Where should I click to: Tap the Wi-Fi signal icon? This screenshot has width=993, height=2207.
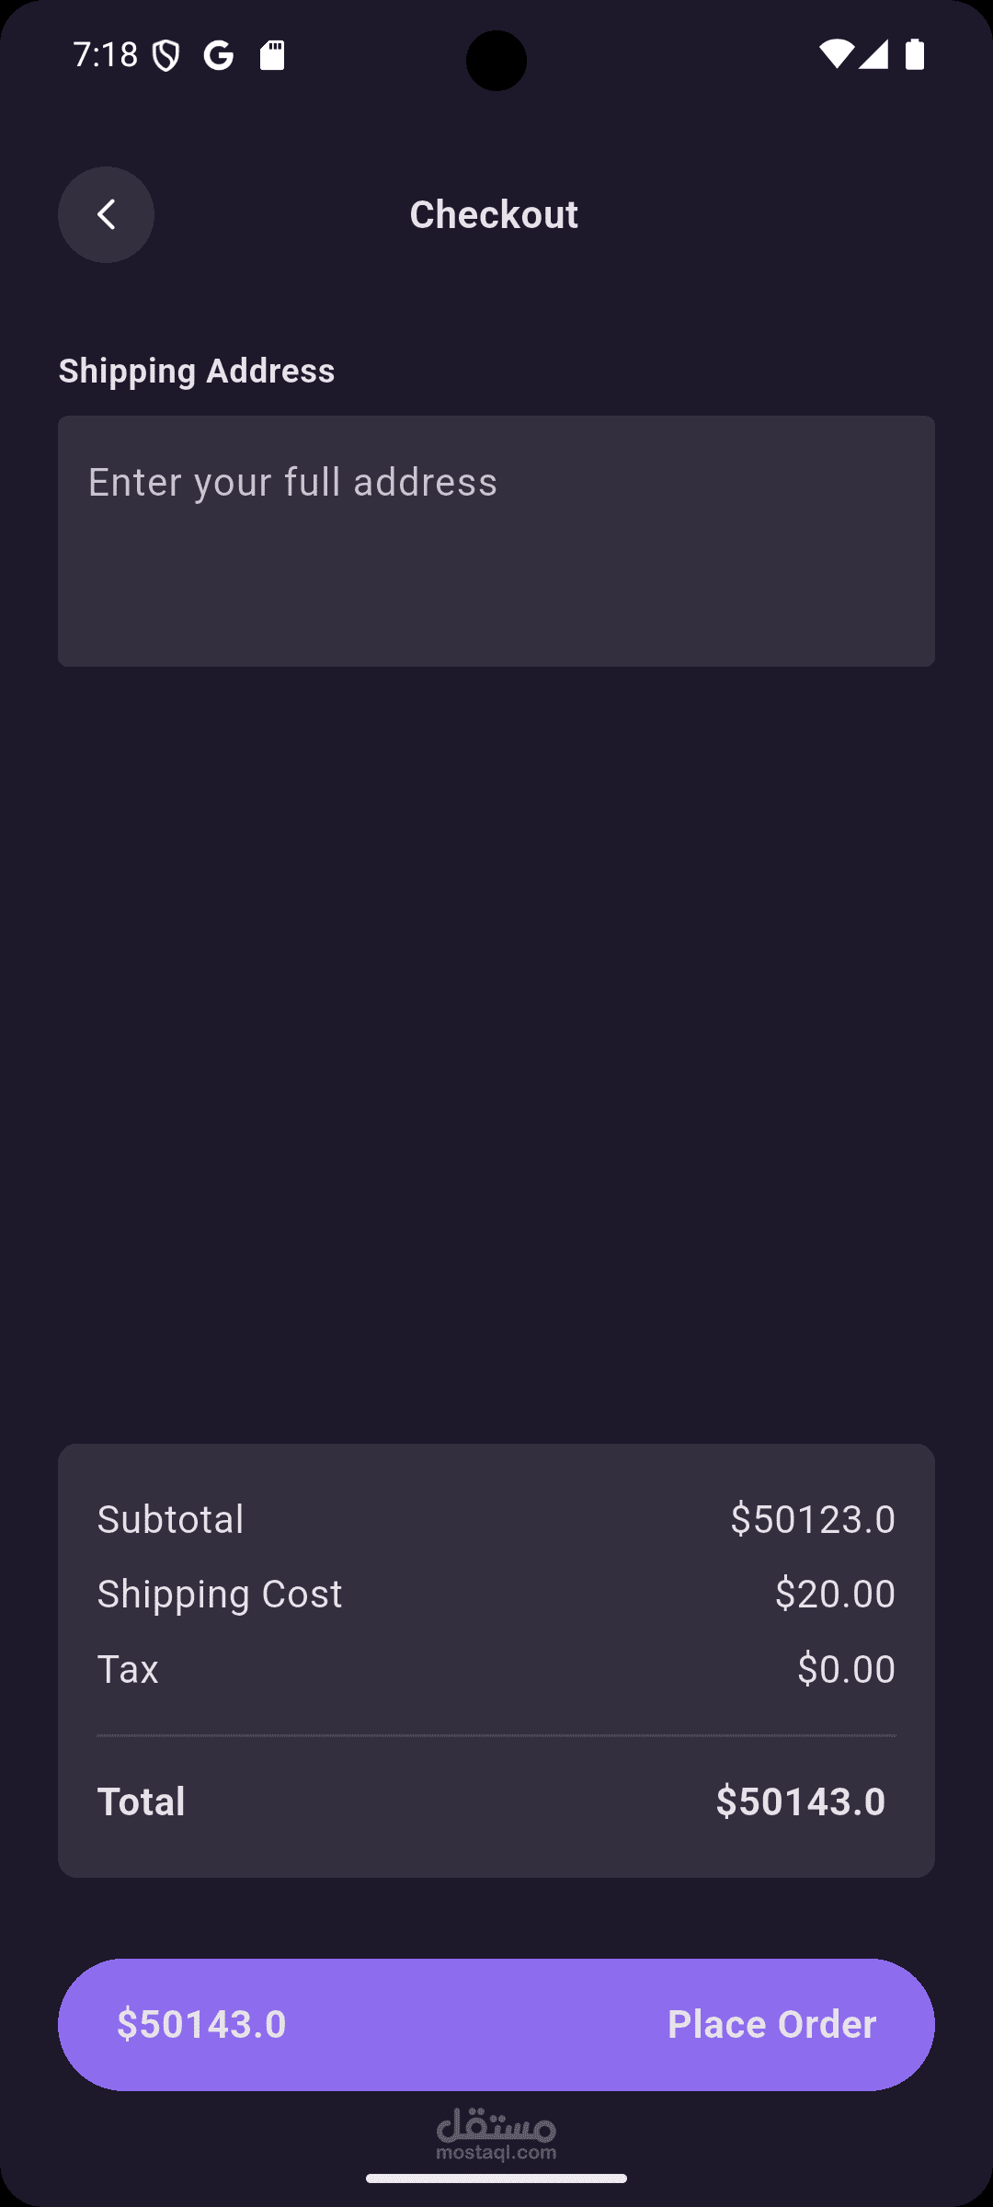point(836,54)
